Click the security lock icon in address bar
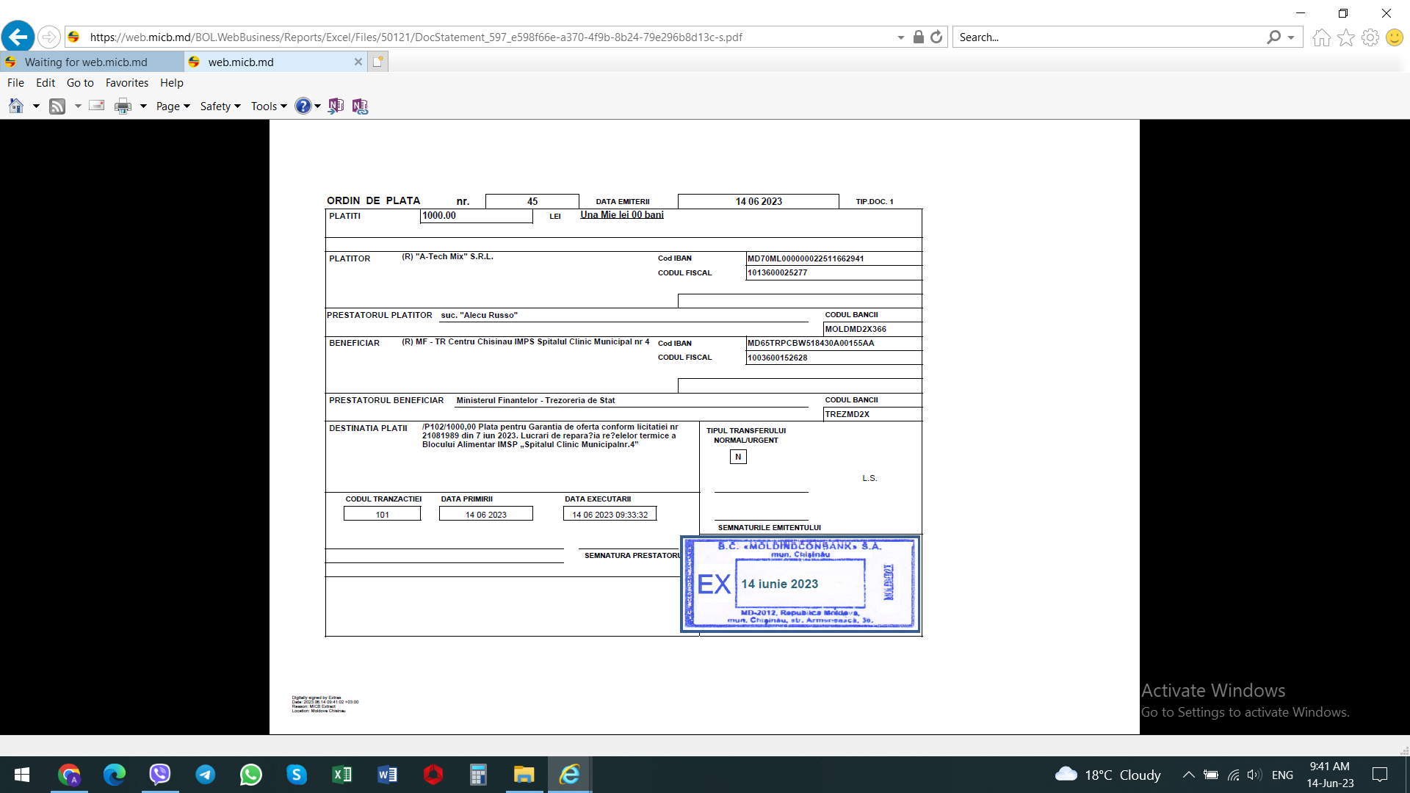1410x793 pixels. (x=918, y=37)
